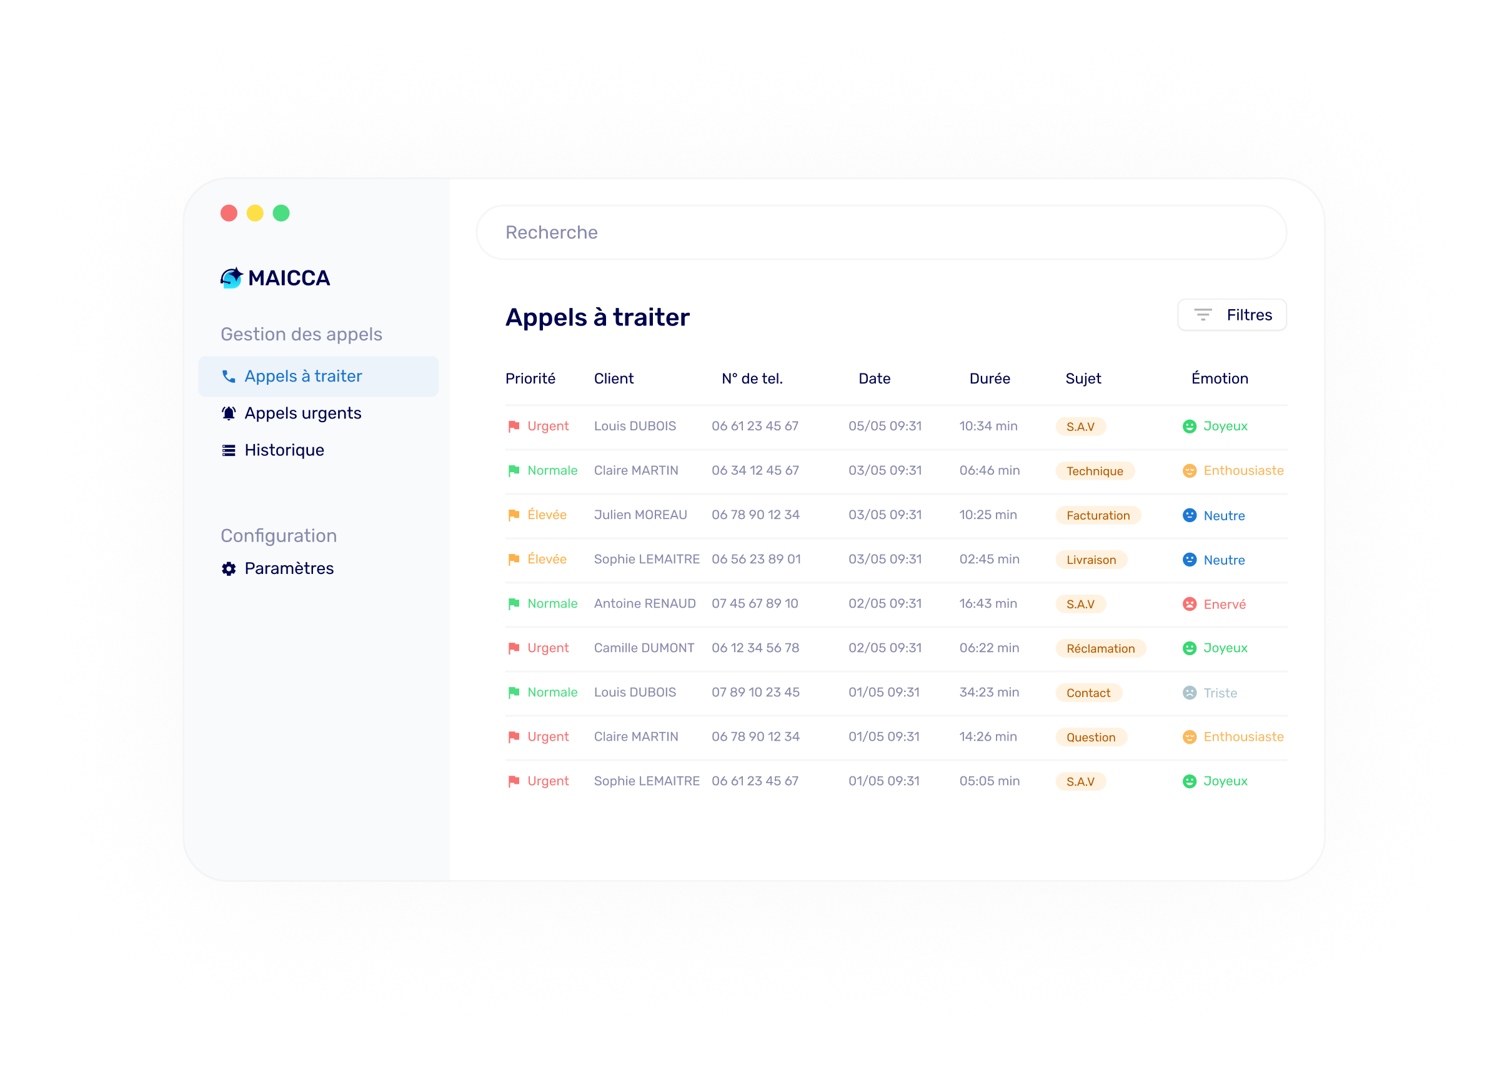Click the duration 34:23 min
This screenshot has width=1507, height=1068.
point(989,693)
